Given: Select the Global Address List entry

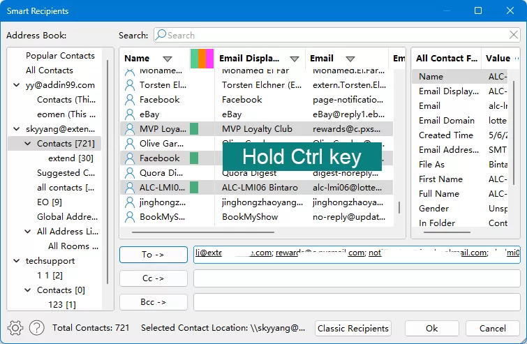Looking at the screenshot, I should point(67,217).
